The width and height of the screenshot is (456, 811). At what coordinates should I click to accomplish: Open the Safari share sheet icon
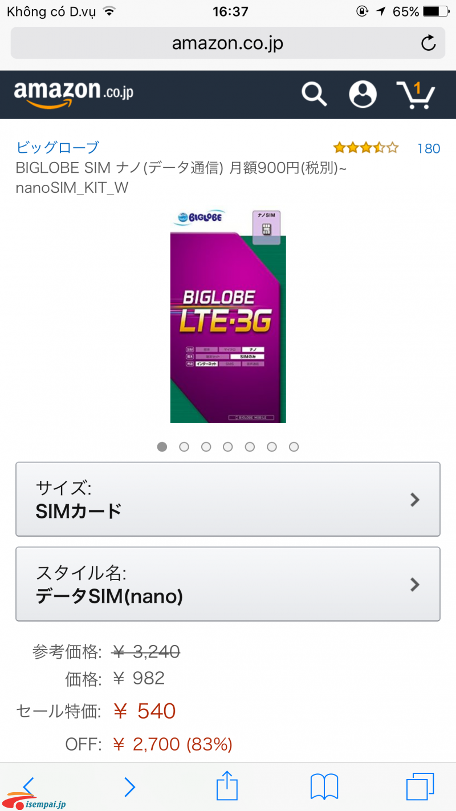click(x=227, y=785)
